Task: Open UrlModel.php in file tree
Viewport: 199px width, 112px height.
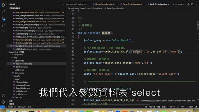Action: pos(21,94)
